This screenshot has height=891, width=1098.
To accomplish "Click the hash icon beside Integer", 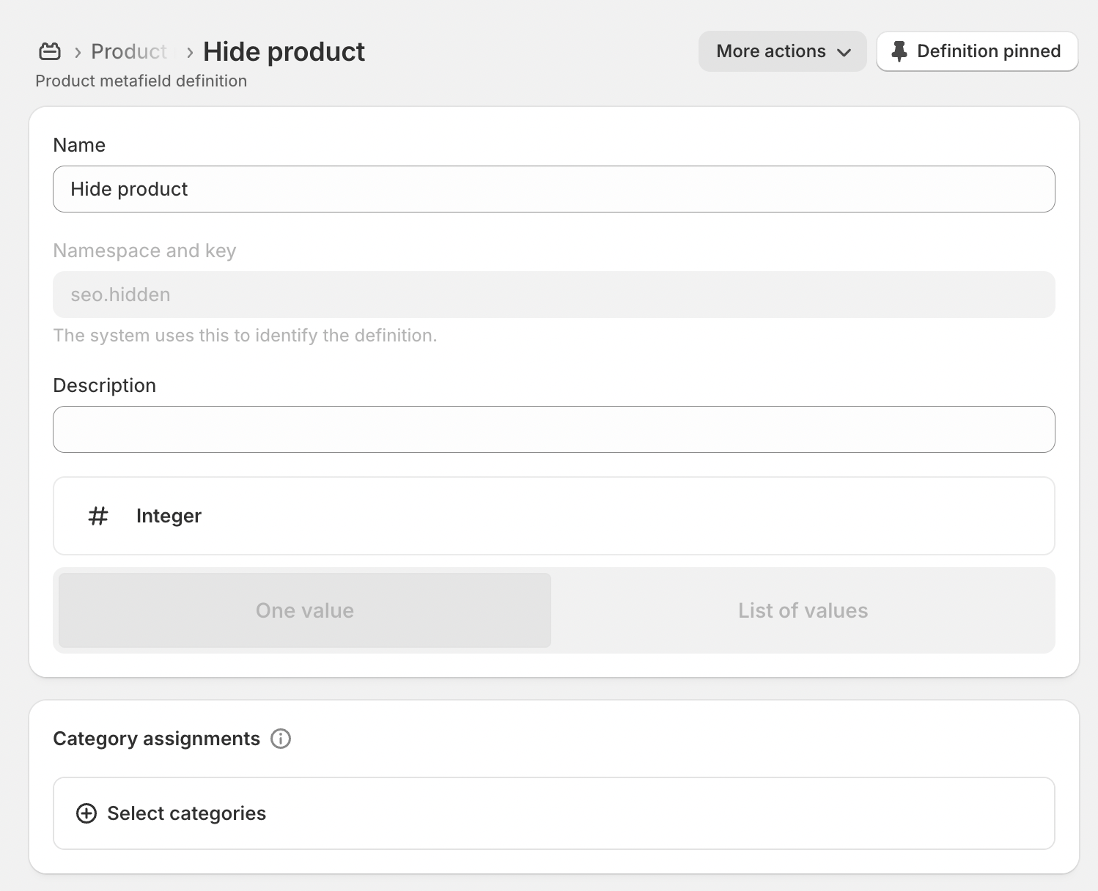I will pyautogui.click(x=98, y=516).
